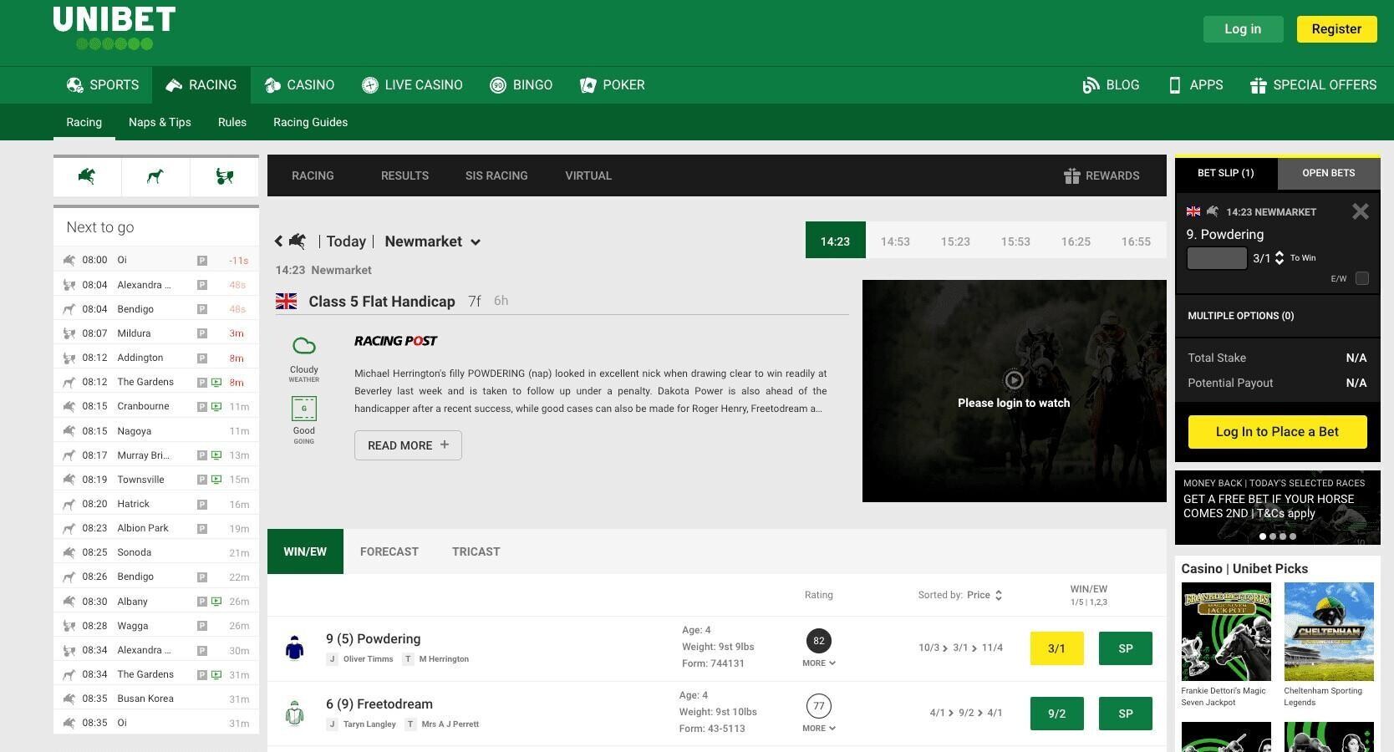Open the Apps page

(1195, 85)
